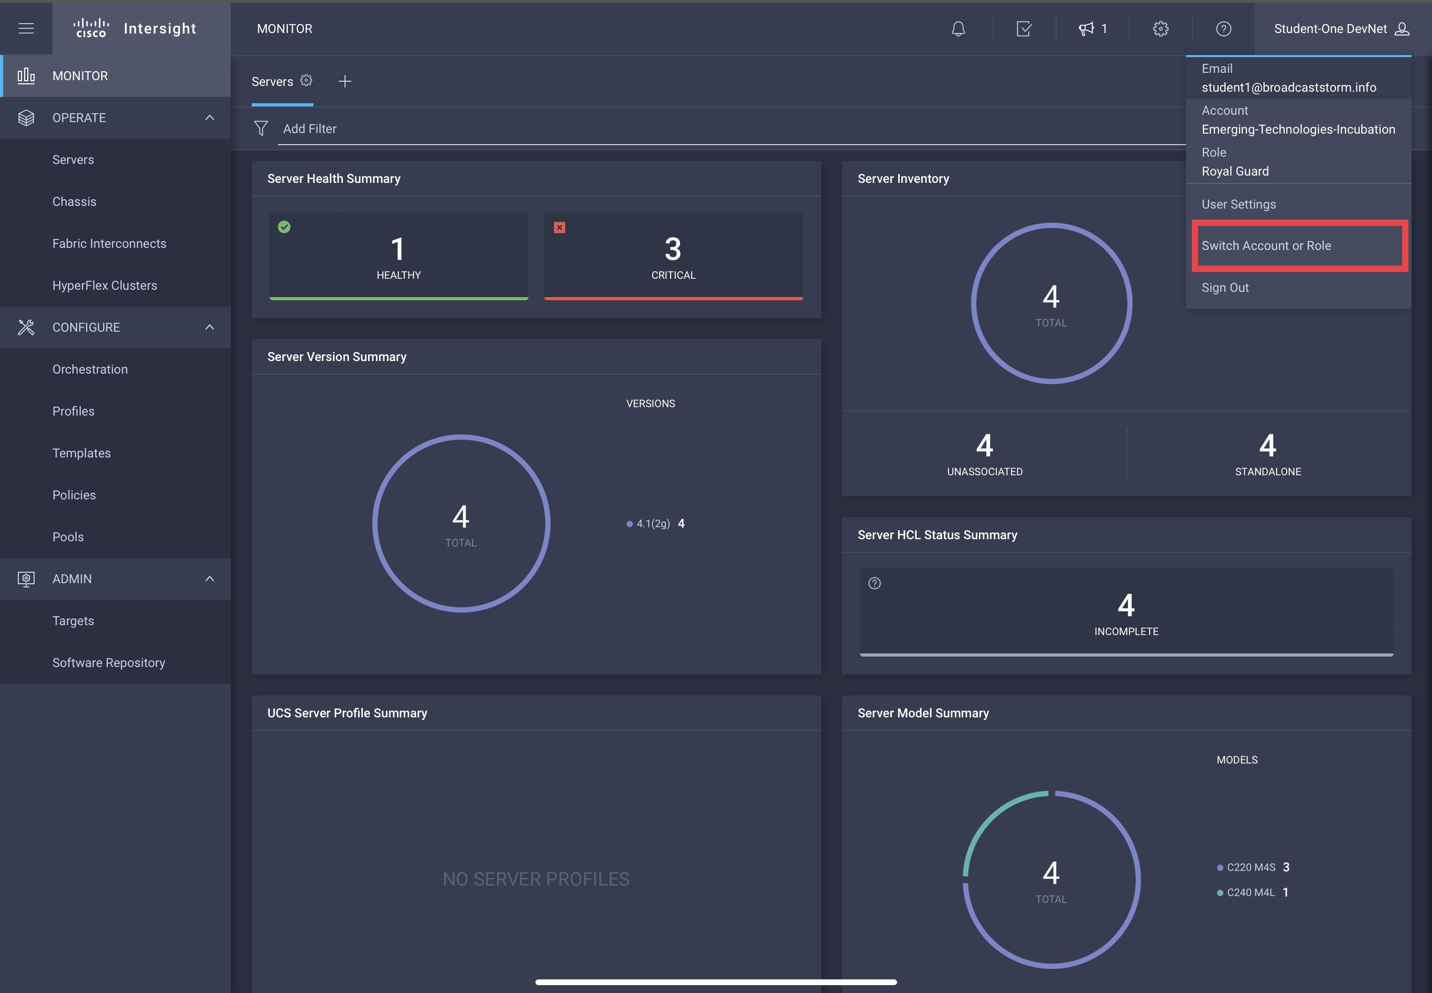Screen dimensions: 1432x993
Task: Open HyperFlex Clusters page
Action: [x=116, y=286]
